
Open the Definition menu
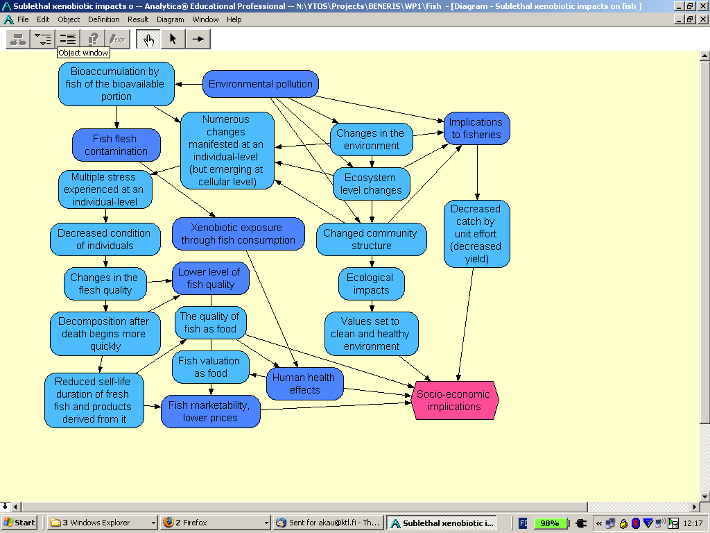(x=103, y=19)
